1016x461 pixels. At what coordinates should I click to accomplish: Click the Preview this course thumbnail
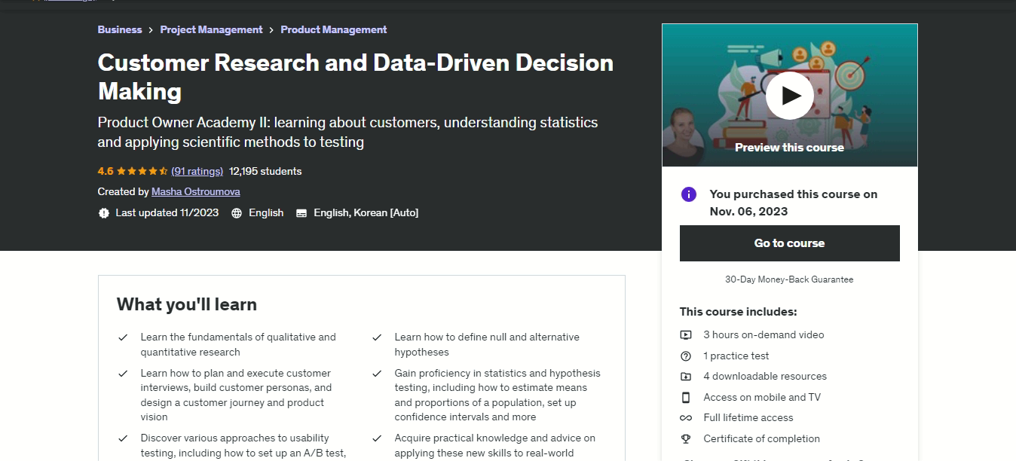789,148
